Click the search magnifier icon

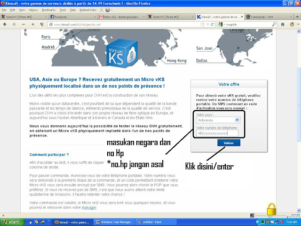click(274, 24)
